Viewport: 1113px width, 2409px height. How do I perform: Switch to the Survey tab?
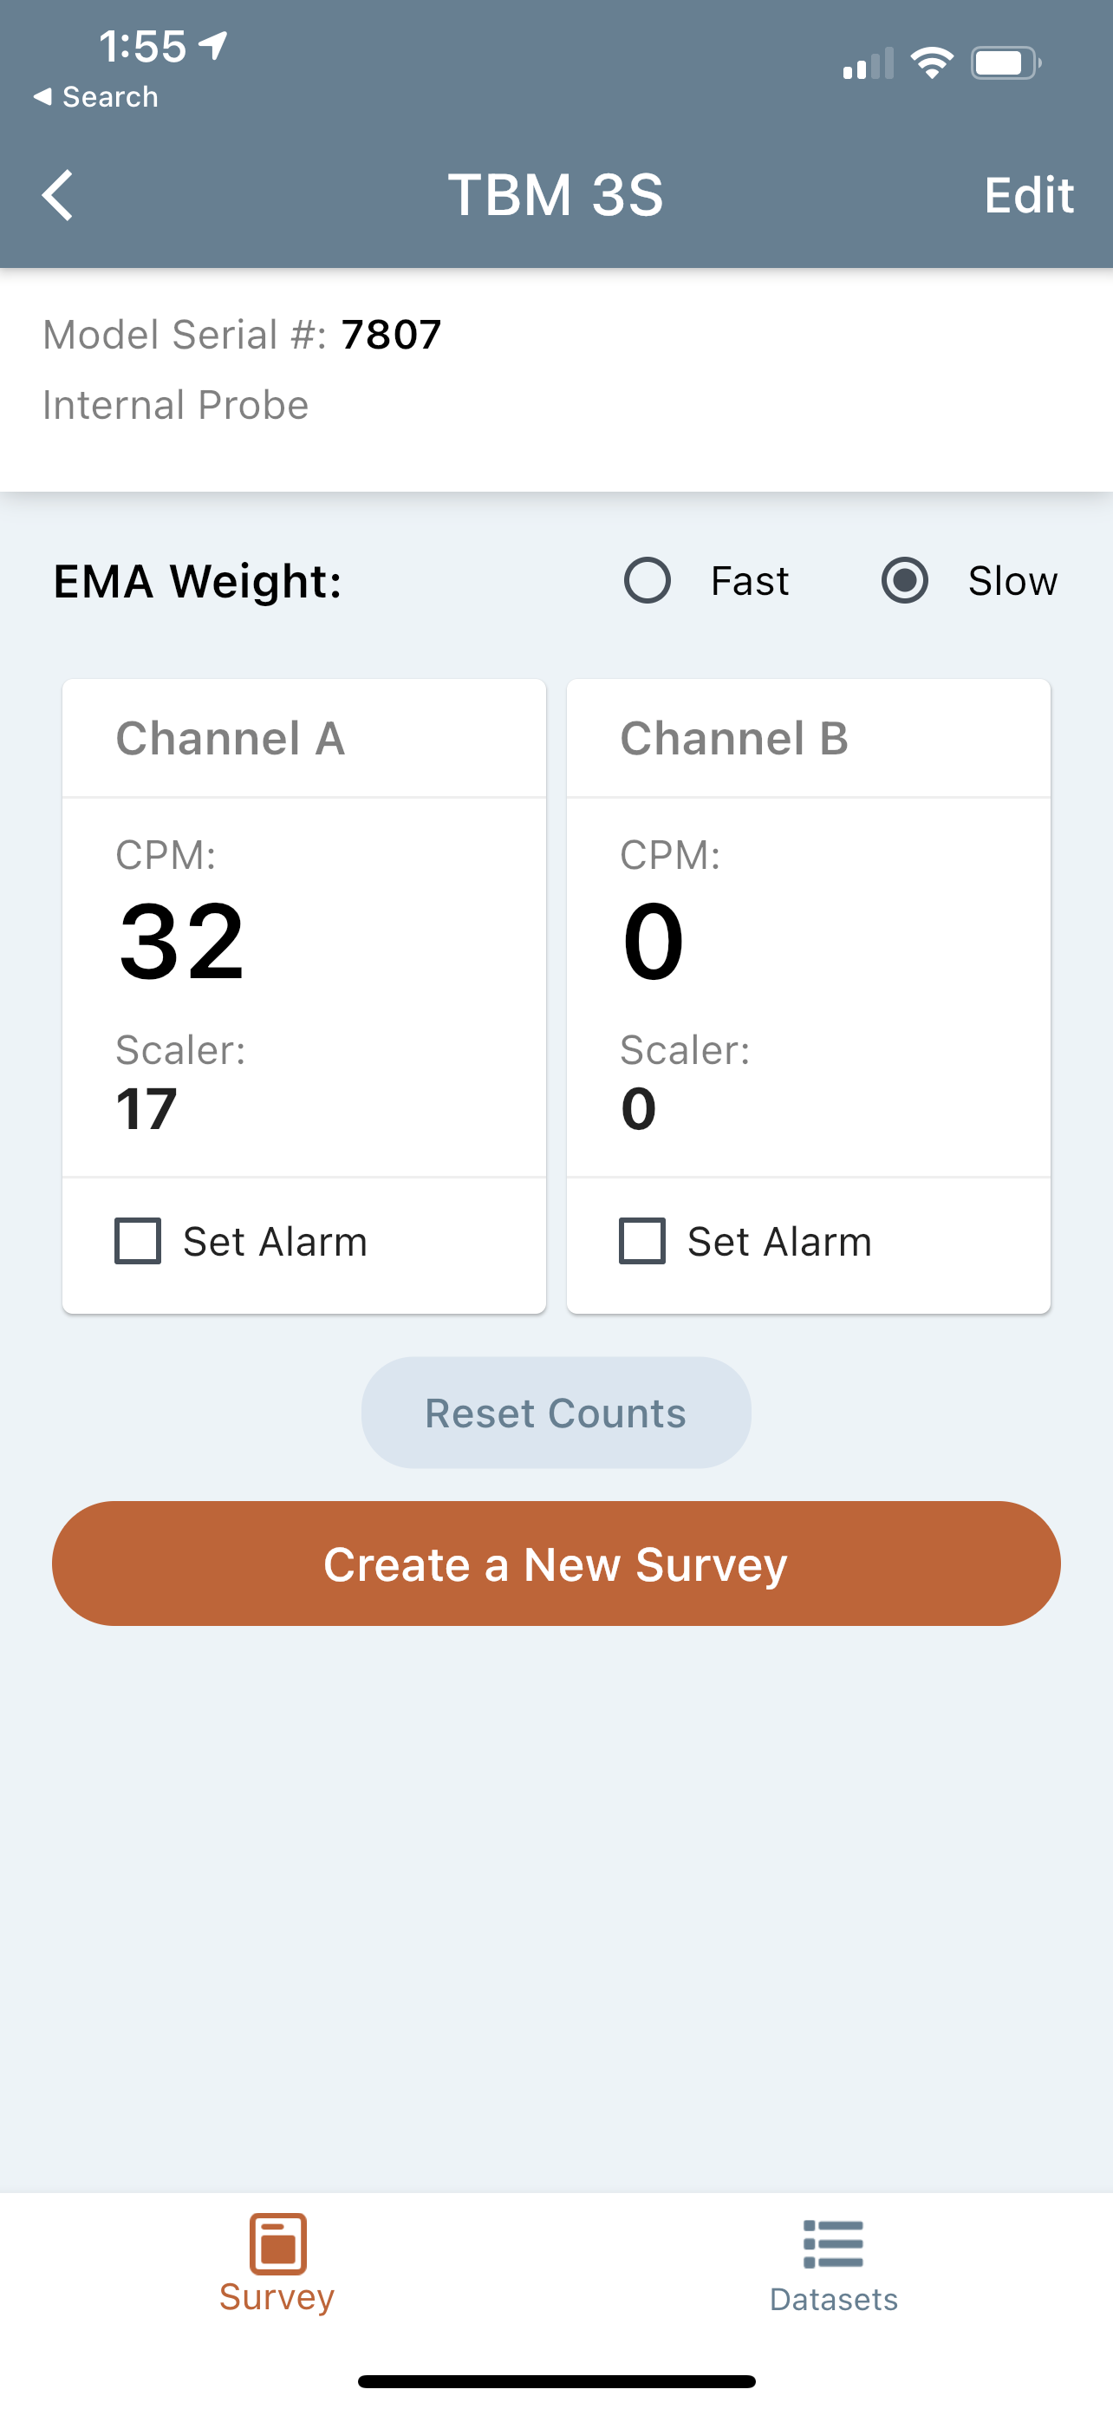point(276,2273)
